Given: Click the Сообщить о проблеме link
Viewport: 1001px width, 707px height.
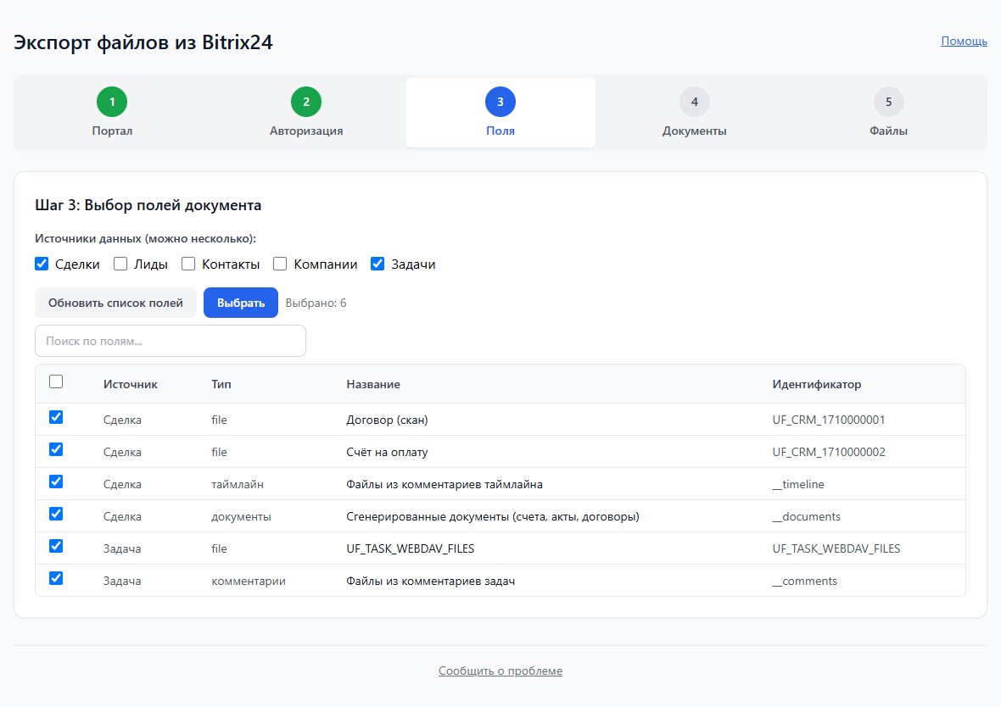Looking at the screenshot, I should click(500, 671).
